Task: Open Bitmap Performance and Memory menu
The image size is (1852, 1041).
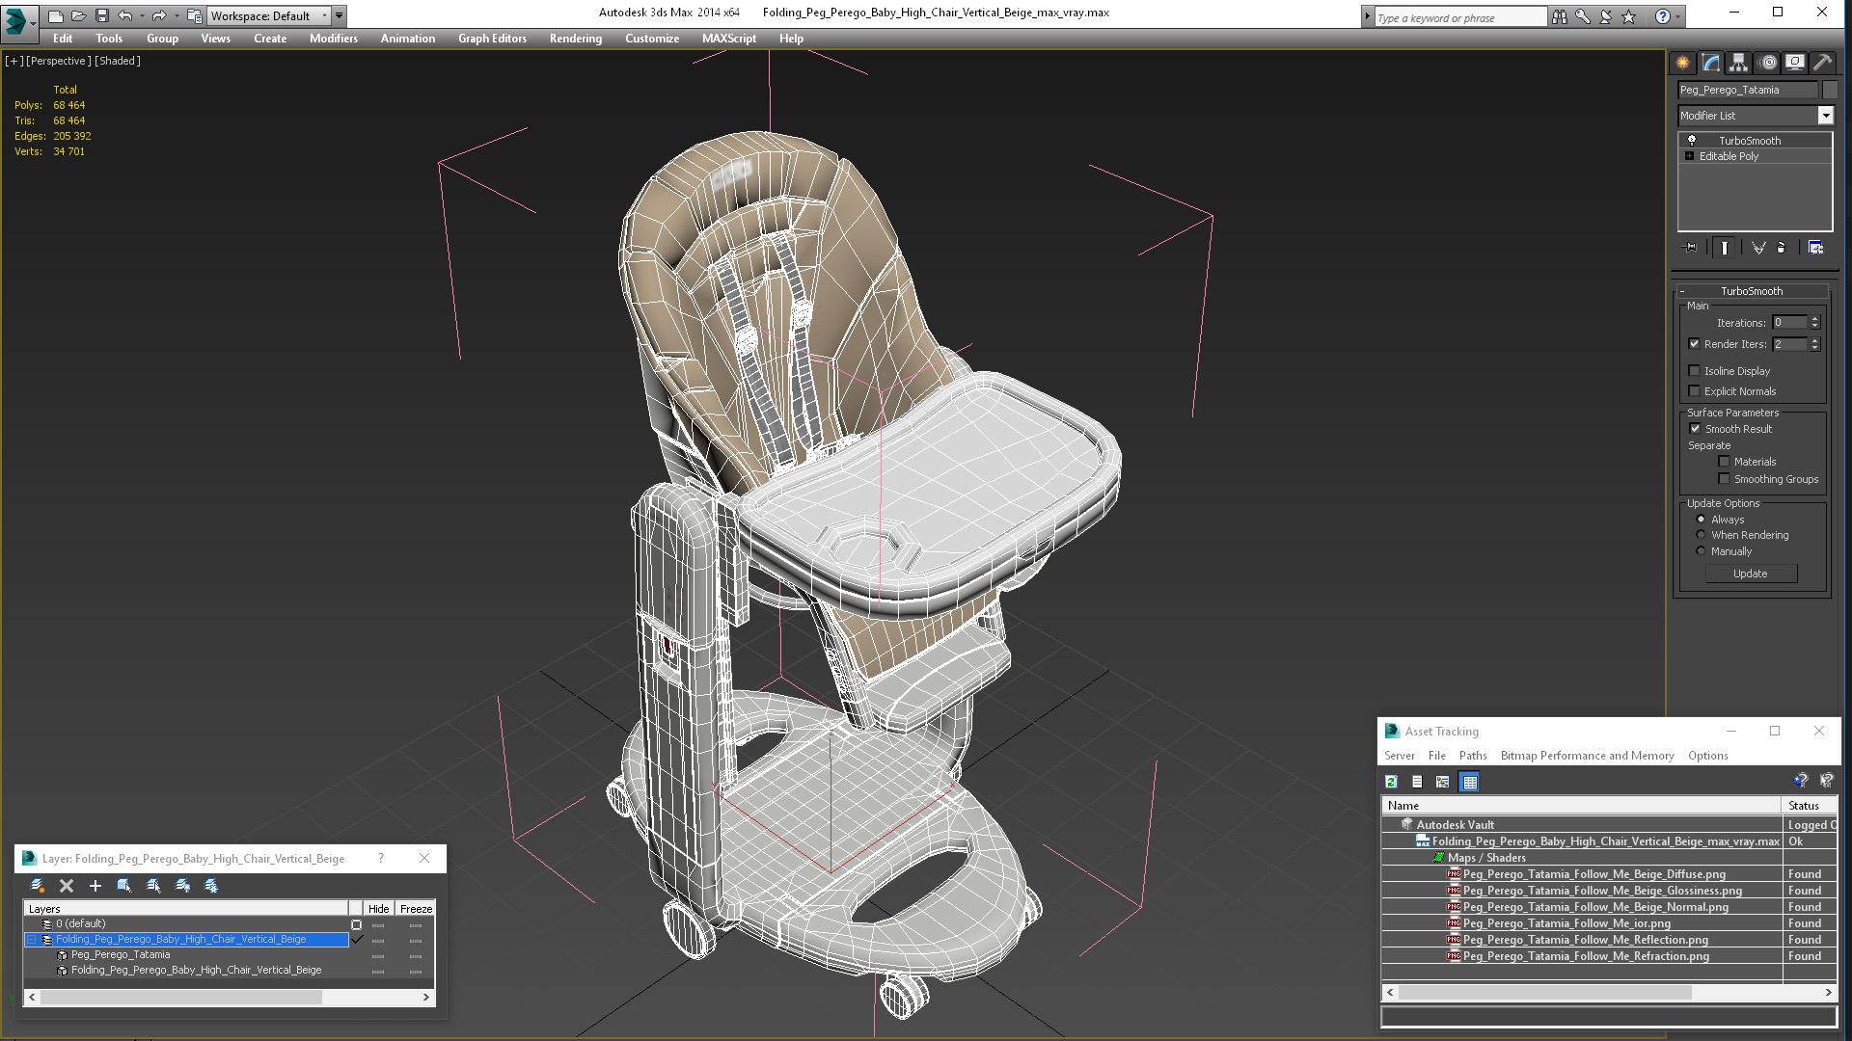Action: 1587,756
